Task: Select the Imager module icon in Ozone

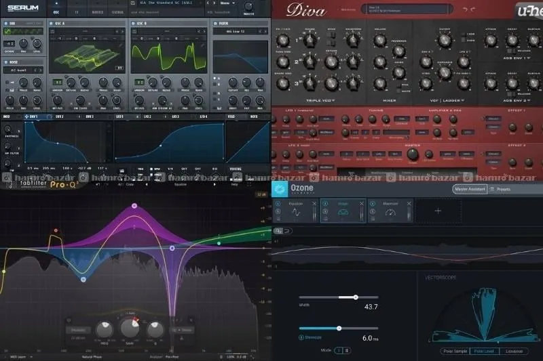Action: pyautogui.click(x=343, y=212)
